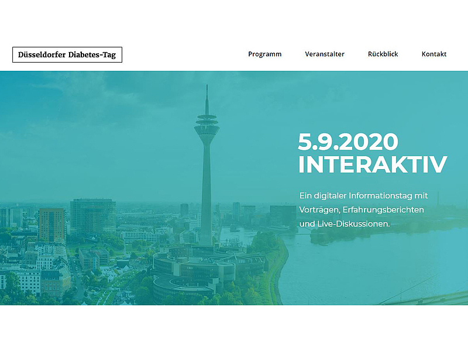Click the Rheinturm observation deck in banner

click(x=207, y=125)
